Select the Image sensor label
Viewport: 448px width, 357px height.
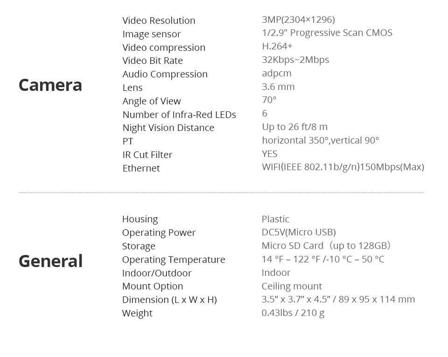coord(152,34)
